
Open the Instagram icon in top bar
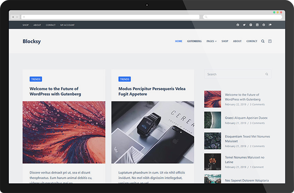(x=251, y=25)
